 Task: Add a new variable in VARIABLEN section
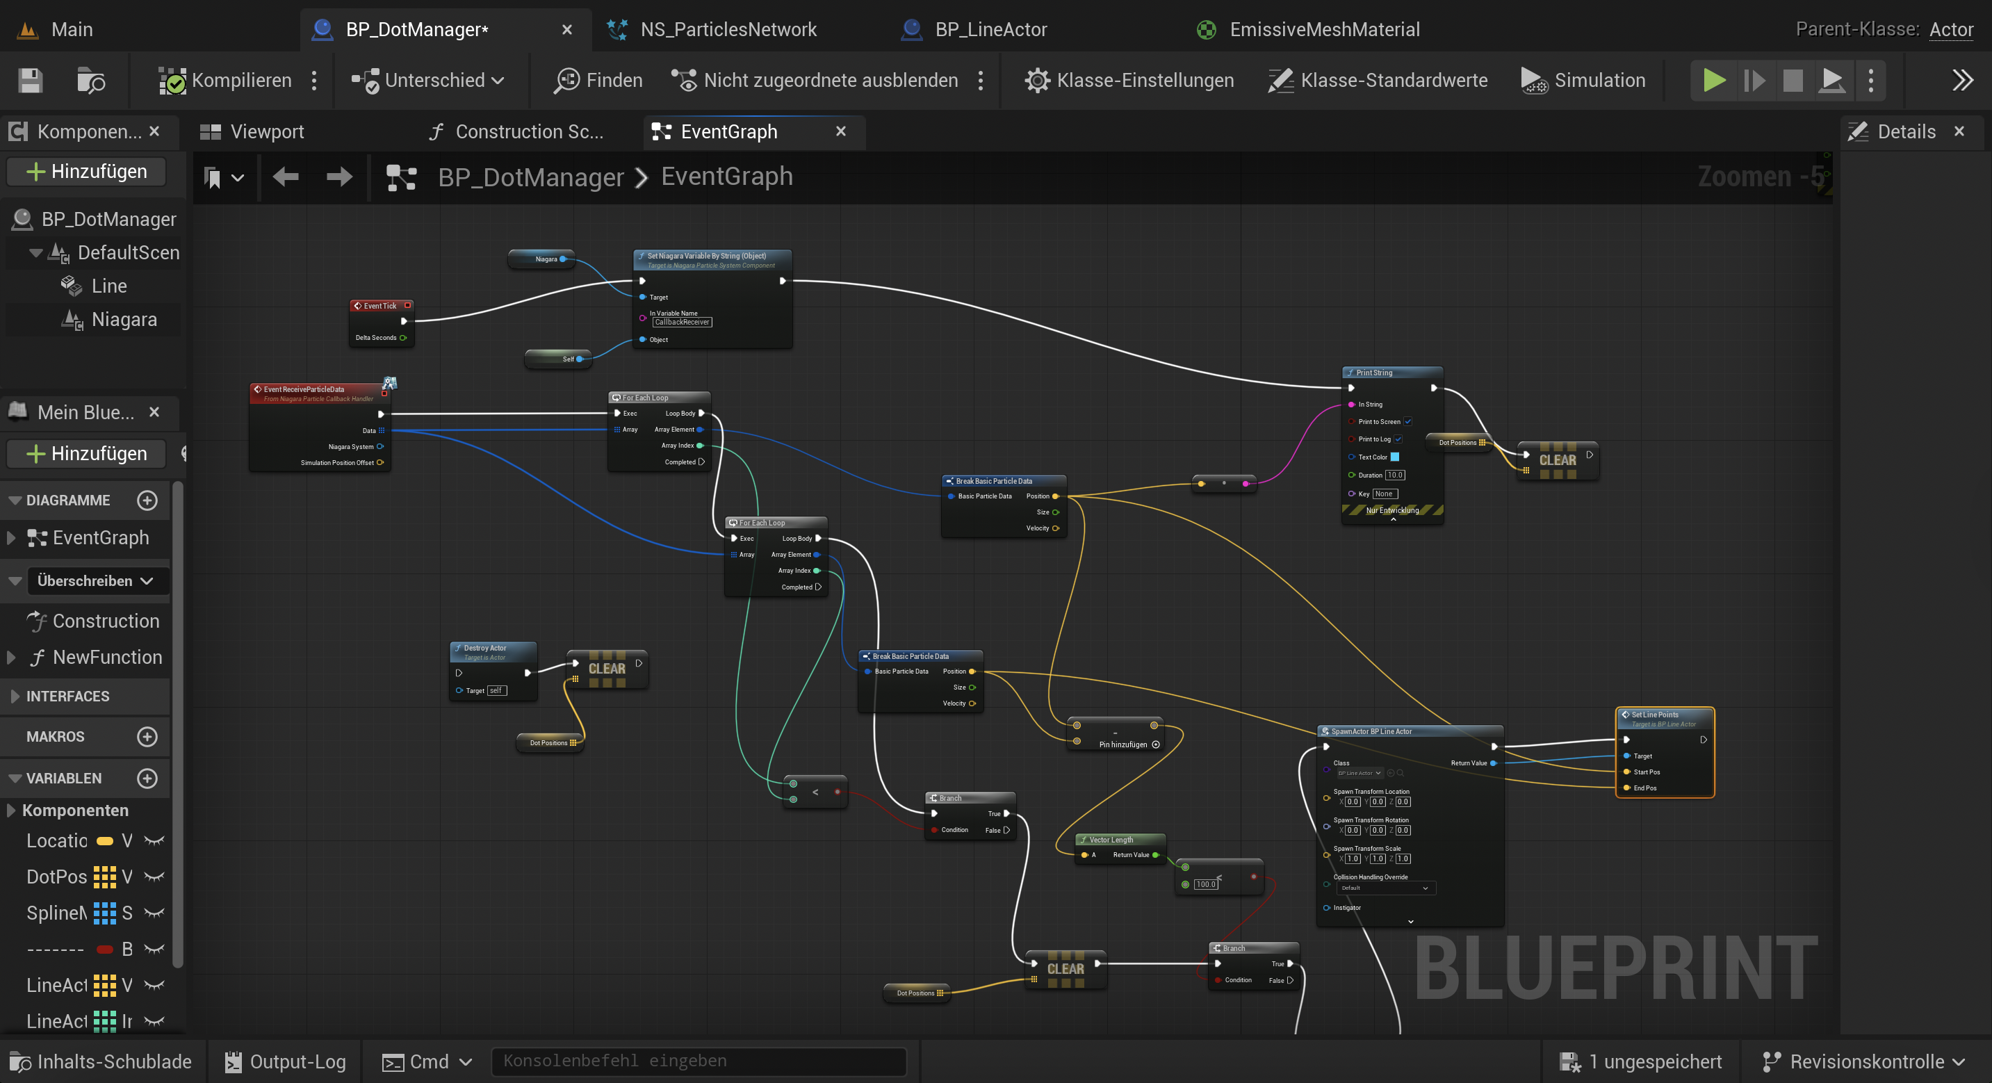(147, 779)
